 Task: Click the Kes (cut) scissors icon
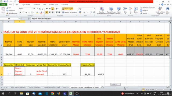pyautogui.click(x=7, y=8)
